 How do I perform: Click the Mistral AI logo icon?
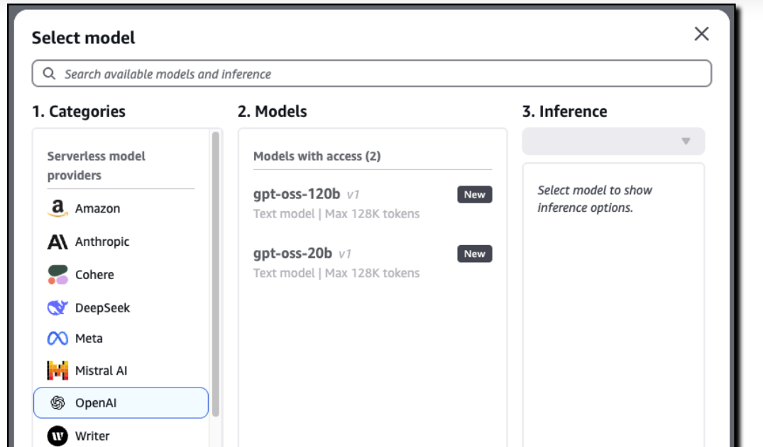(57, 370)
